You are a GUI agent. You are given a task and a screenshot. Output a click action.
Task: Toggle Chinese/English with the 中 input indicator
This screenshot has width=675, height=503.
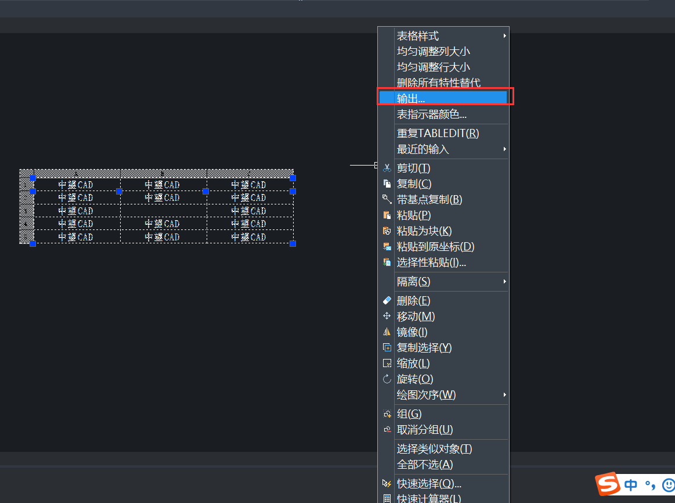coord(630,484)
